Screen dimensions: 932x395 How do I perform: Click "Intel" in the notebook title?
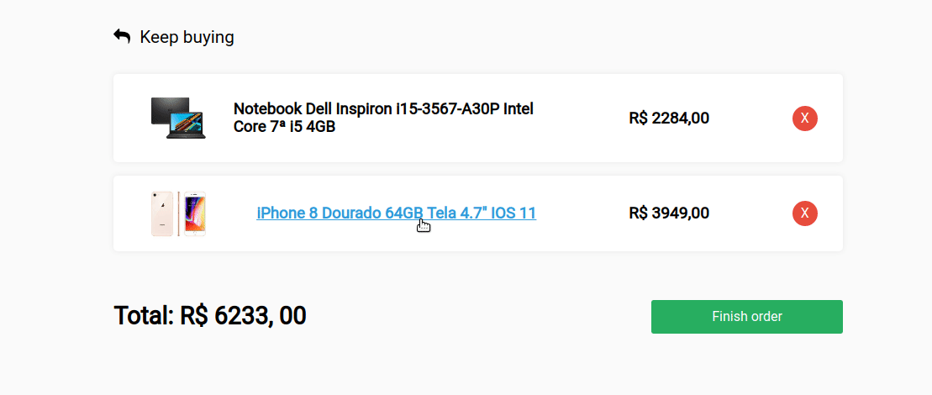click(517, 109)
